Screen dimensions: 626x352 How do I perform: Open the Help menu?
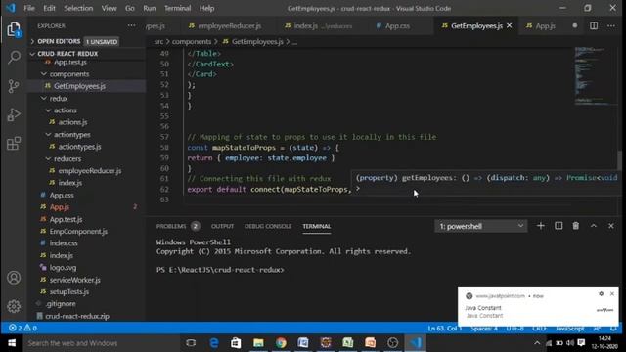click(206, 8)
